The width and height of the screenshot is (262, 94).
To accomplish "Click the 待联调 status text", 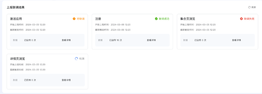I will tap(80, 19).
